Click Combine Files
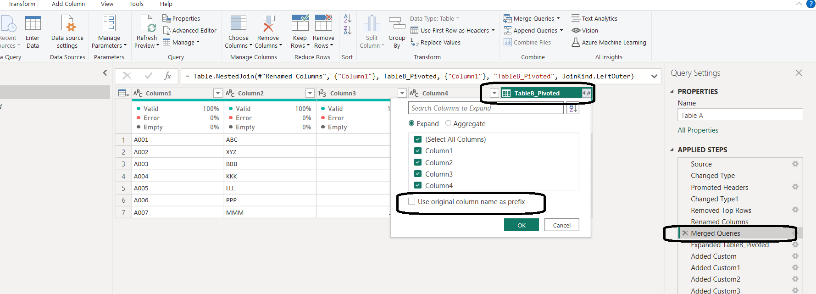 coord(527,42)
